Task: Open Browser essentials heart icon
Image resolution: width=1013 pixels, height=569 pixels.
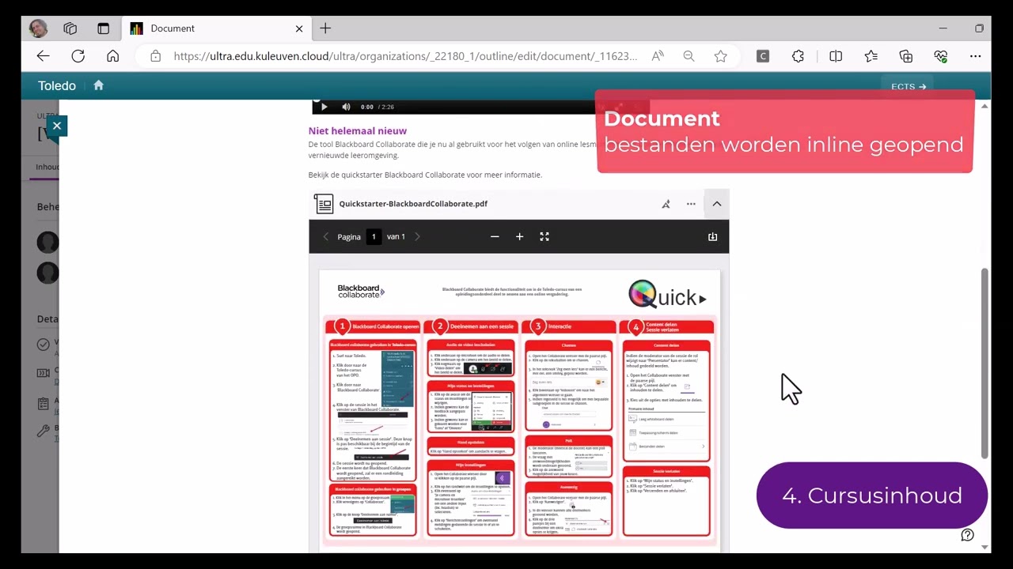Action: pos(940,56)
